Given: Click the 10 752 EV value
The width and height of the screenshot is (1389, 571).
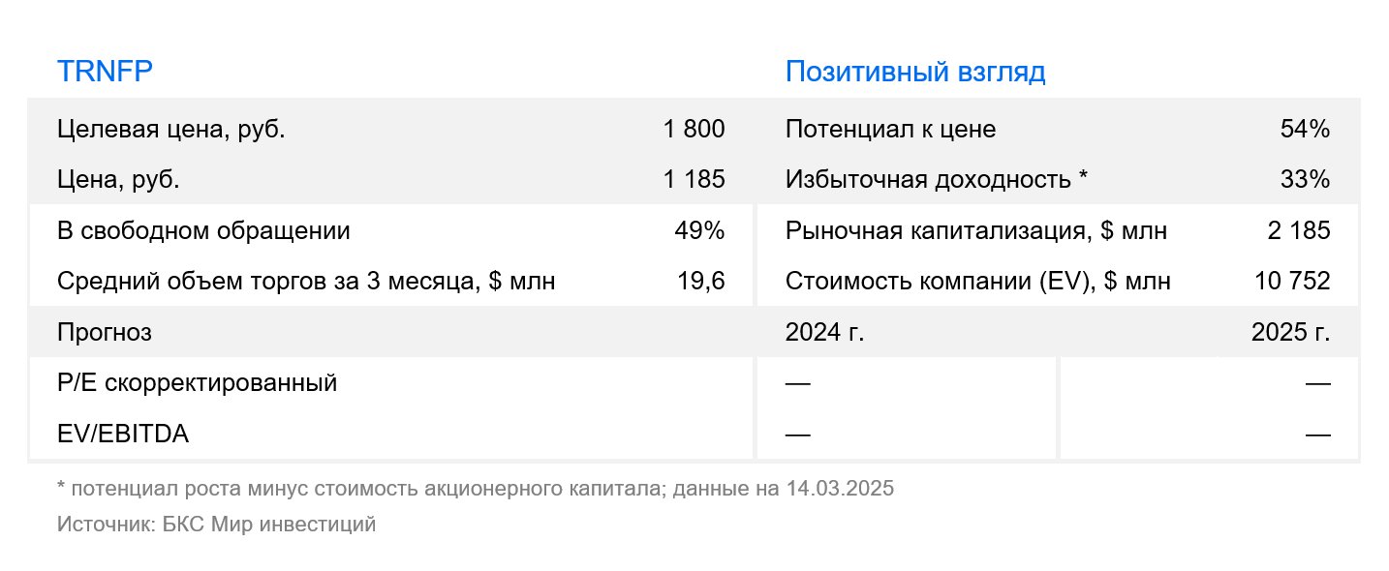Looking at the screenshot, I should [x=1292, y=282].
